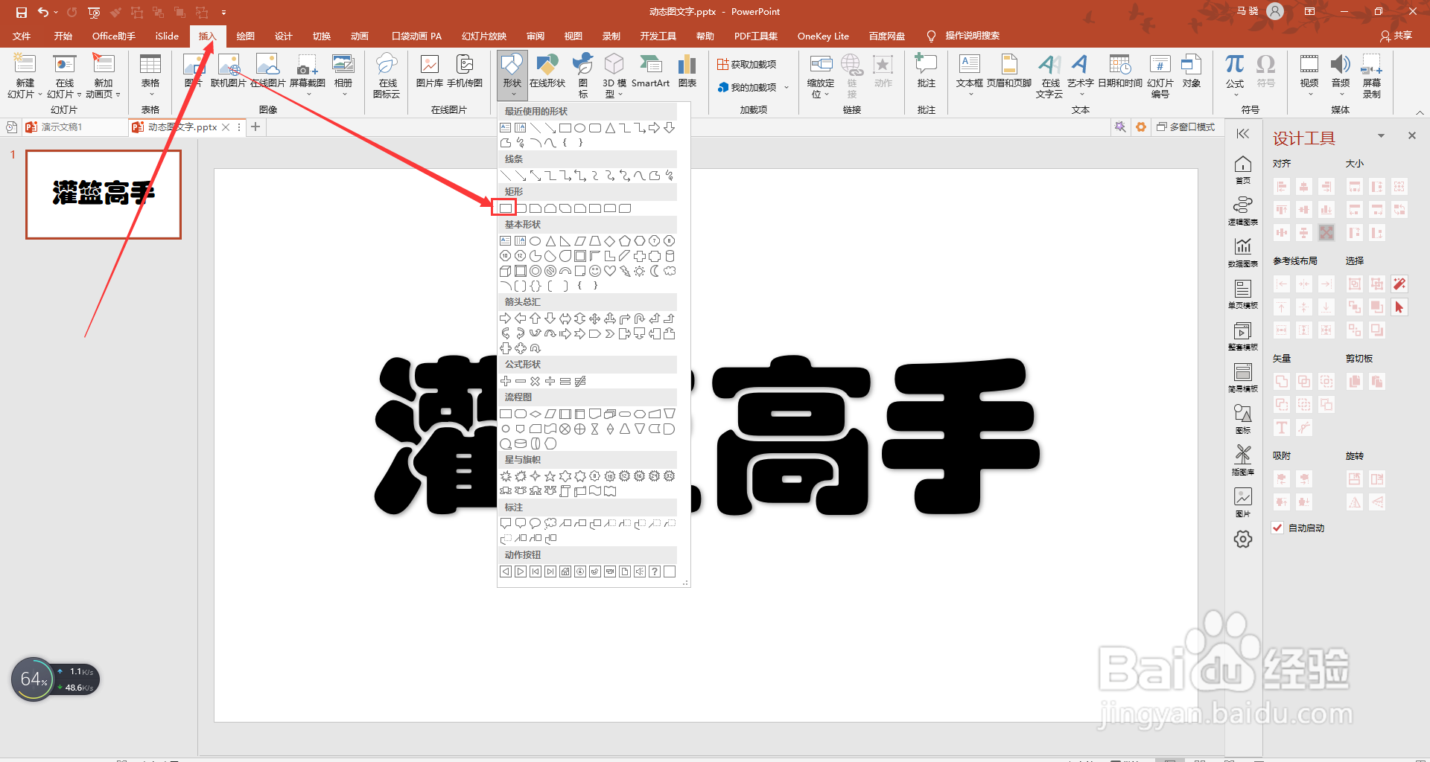Insert a 表格 table
This screenshot has height=762, width=1430.
click(150, 75)
